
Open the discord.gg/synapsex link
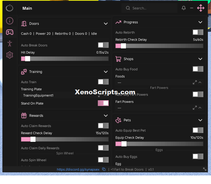[x=78, y=169]
